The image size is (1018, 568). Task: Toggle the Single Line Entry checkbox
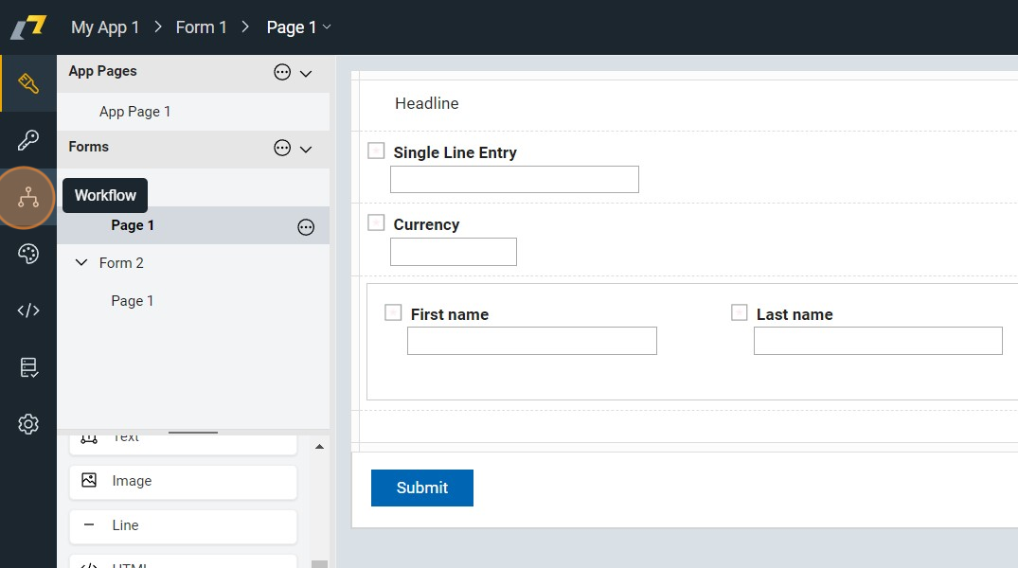pos(376,151)
